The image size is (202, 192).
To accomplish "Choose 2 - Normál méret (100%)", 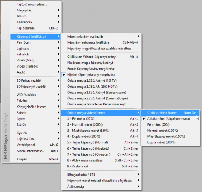I will pos(101,124).
